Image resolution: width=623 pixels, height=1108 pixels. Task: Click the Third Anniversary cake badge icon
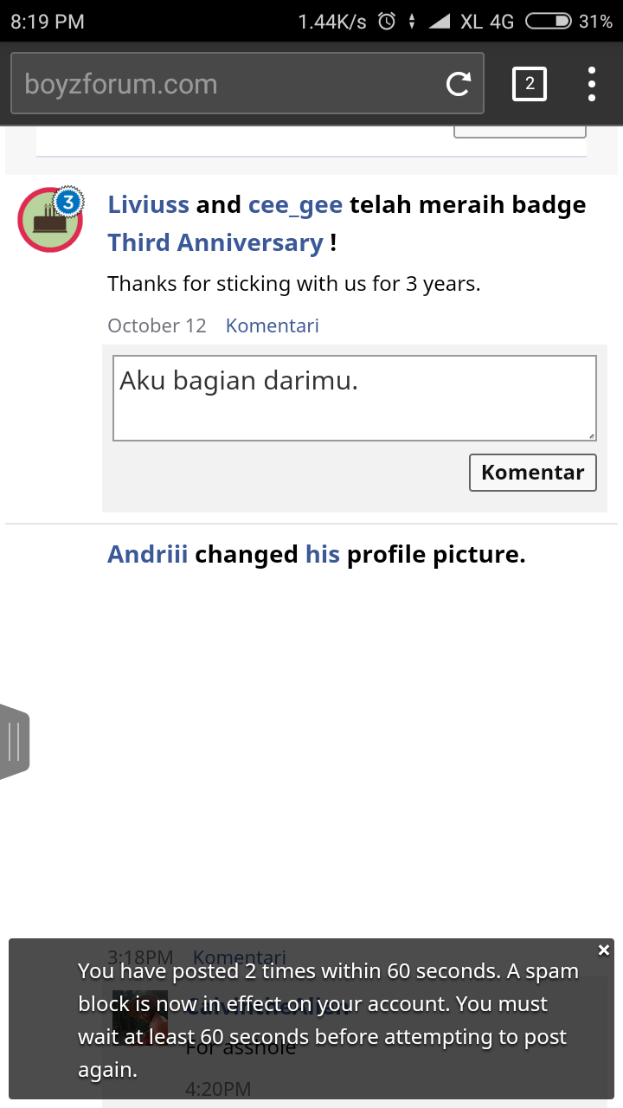[50, 219]
